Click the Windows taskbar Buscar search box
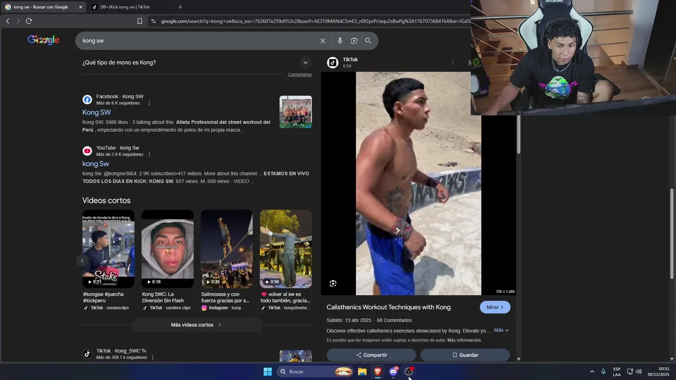 [x=315, y=372]
